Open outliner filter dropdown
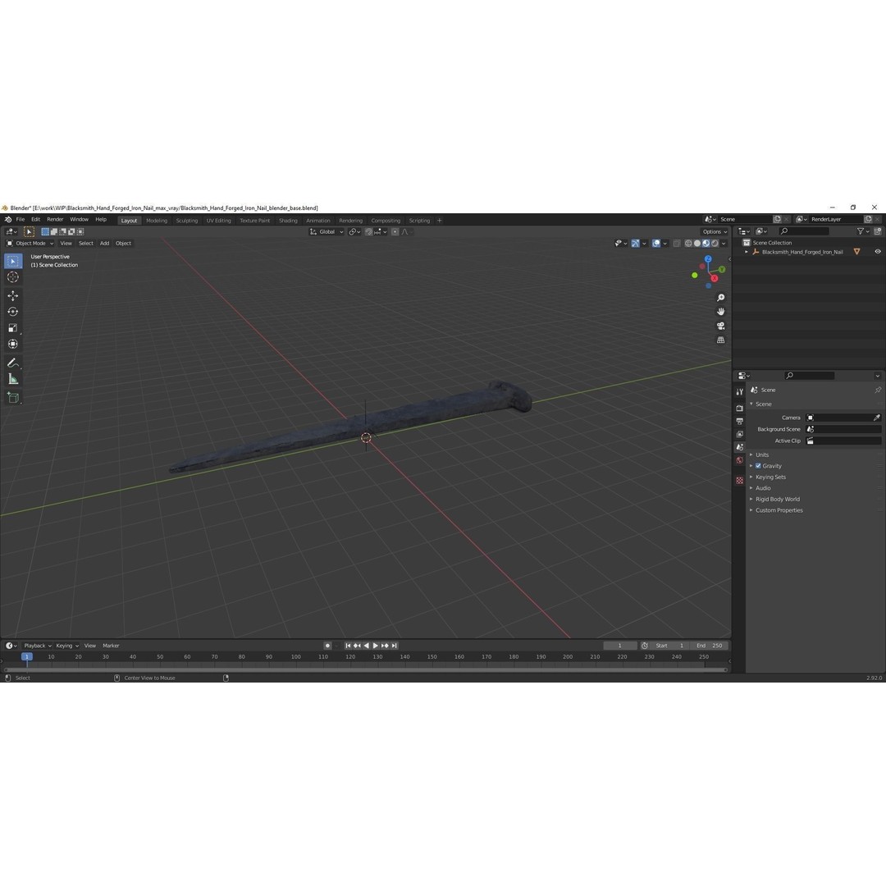 pos(863,231)
